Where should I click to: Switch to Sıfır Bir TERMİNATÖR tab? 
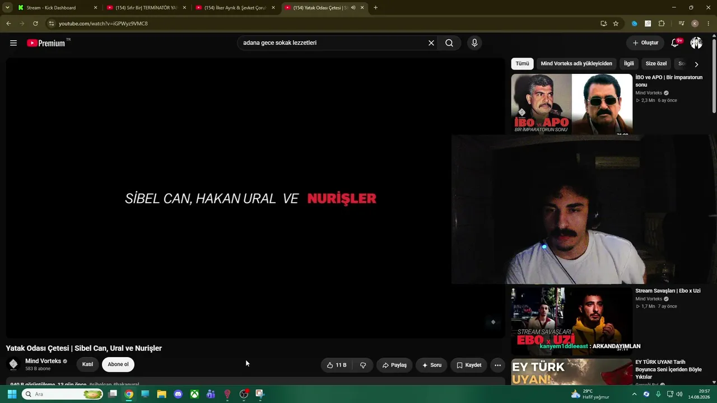pos(146,8)
